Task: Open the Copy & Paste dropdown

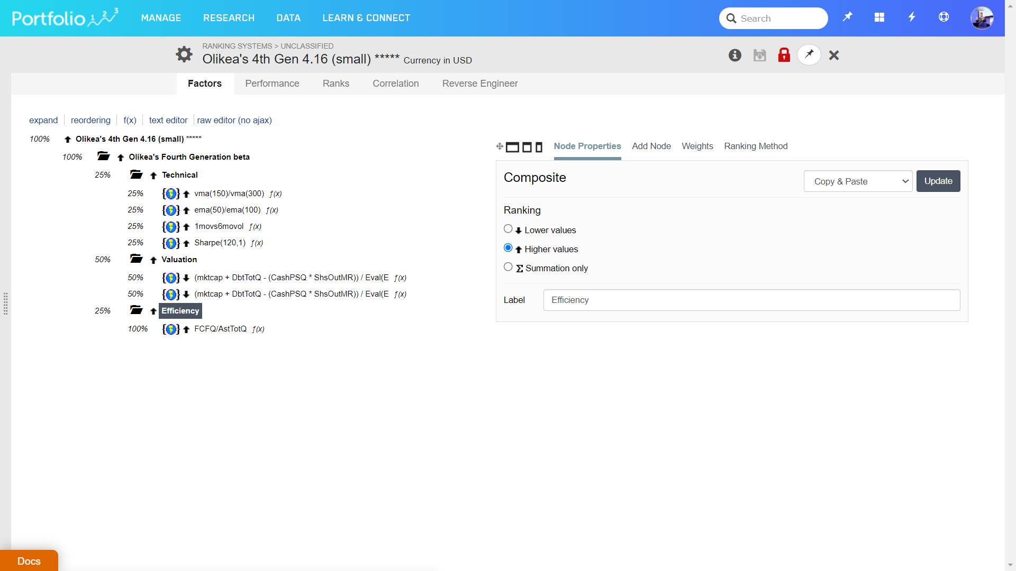Action: [857, 181]
